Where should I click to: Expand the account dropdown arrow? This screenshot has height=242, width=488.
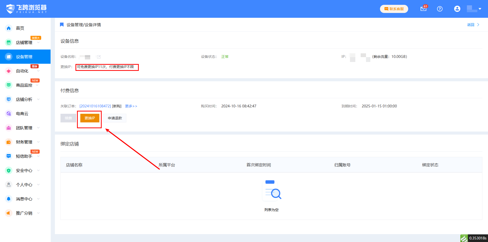(480, 9)
